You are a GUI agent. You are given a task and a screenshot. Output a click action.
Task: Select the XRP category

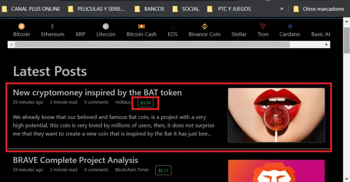(x=80, y=34)
